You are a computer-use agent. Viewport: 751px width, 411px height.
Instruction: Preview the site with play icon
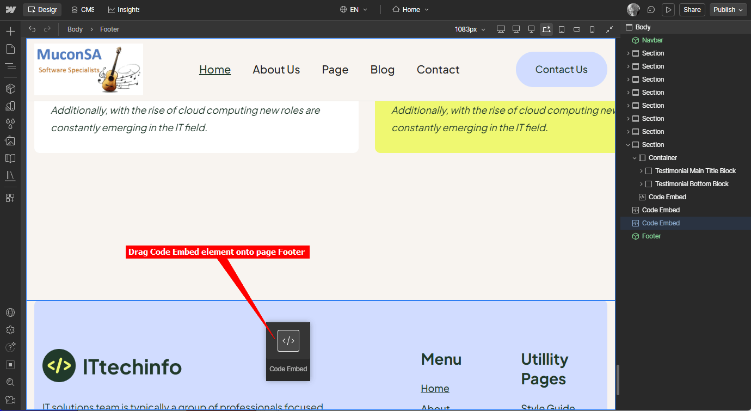668,10
